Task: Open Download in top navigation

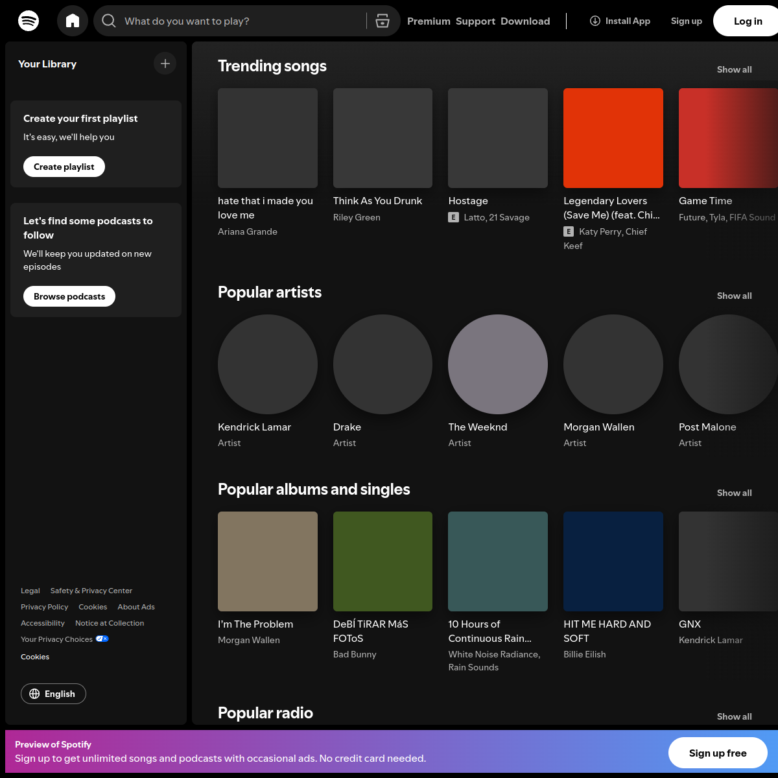Action: pyautogui.click(x=525, y=21)
